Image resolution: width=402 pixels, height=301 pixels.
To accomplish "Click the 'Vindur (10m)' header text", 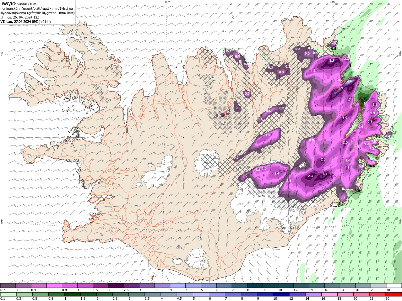I will pyautogui.click(x=27, y=4).
